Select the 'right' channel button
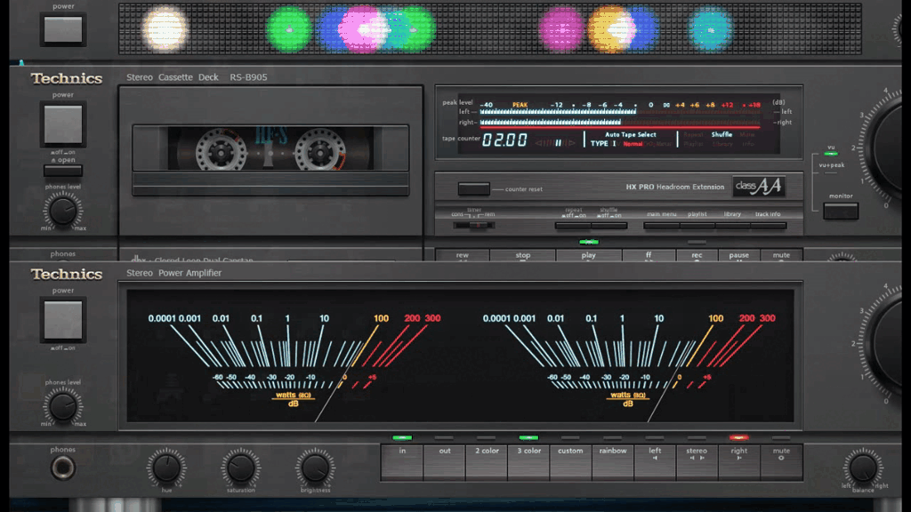911x512 pixels. [739, 462]
